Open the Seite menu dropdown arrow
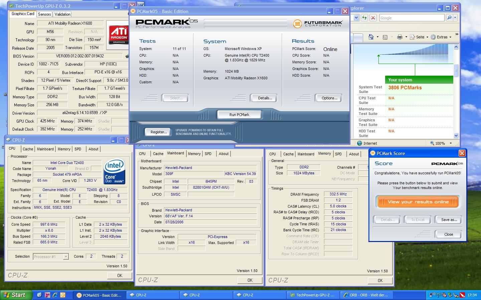 coord(427,37)
